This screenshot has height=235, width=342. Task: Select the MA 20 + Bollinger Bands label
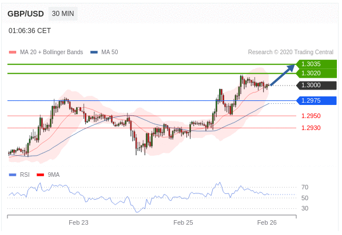click(51, 52)
